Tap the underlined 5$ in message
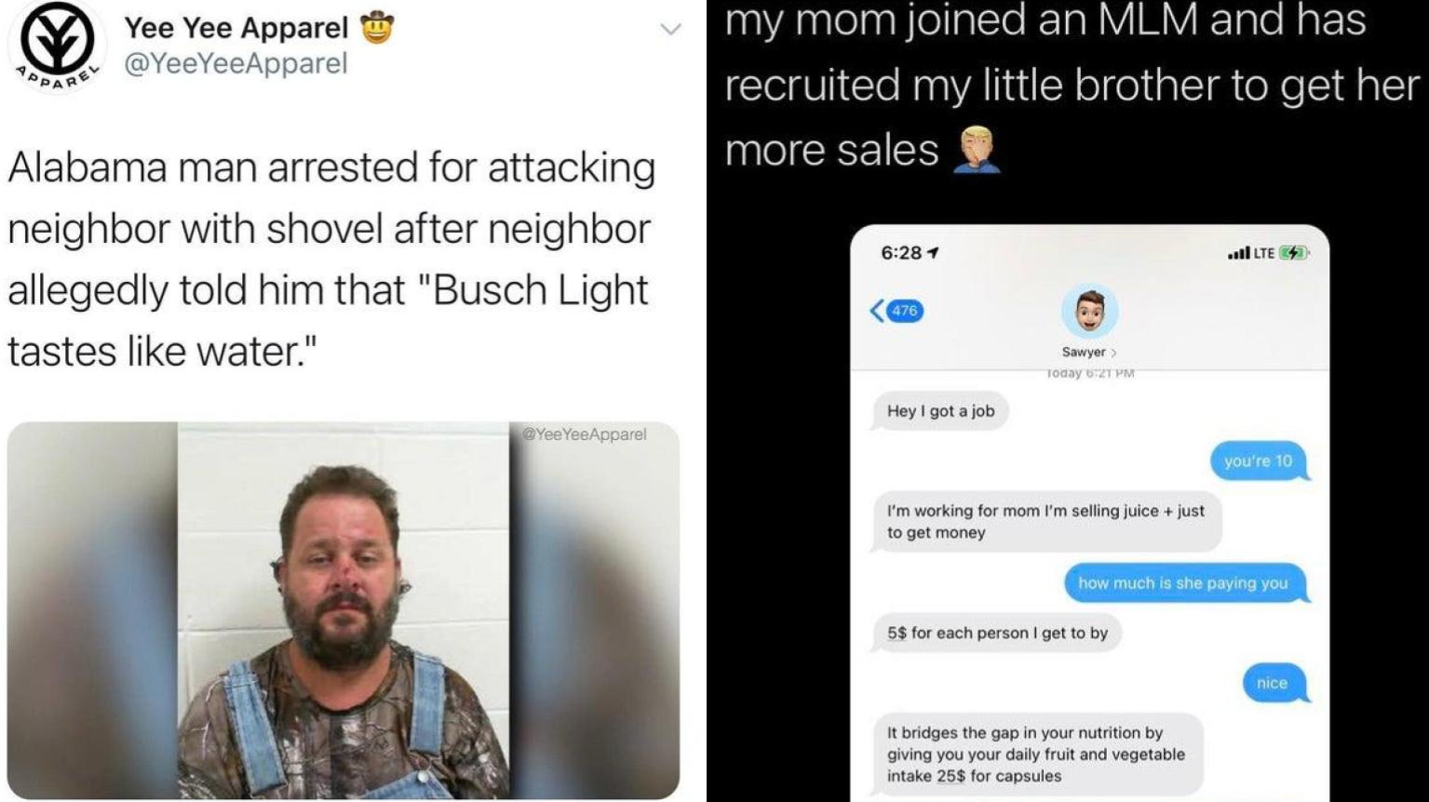Image resolution: width=1429 pixels, height=802 pixels. 896,633
